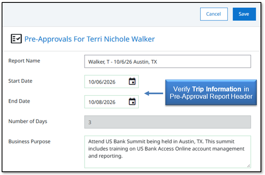The width and height of the screenshot is (265, 175).
Task: Click the Number of Days label
Action: 28,121
